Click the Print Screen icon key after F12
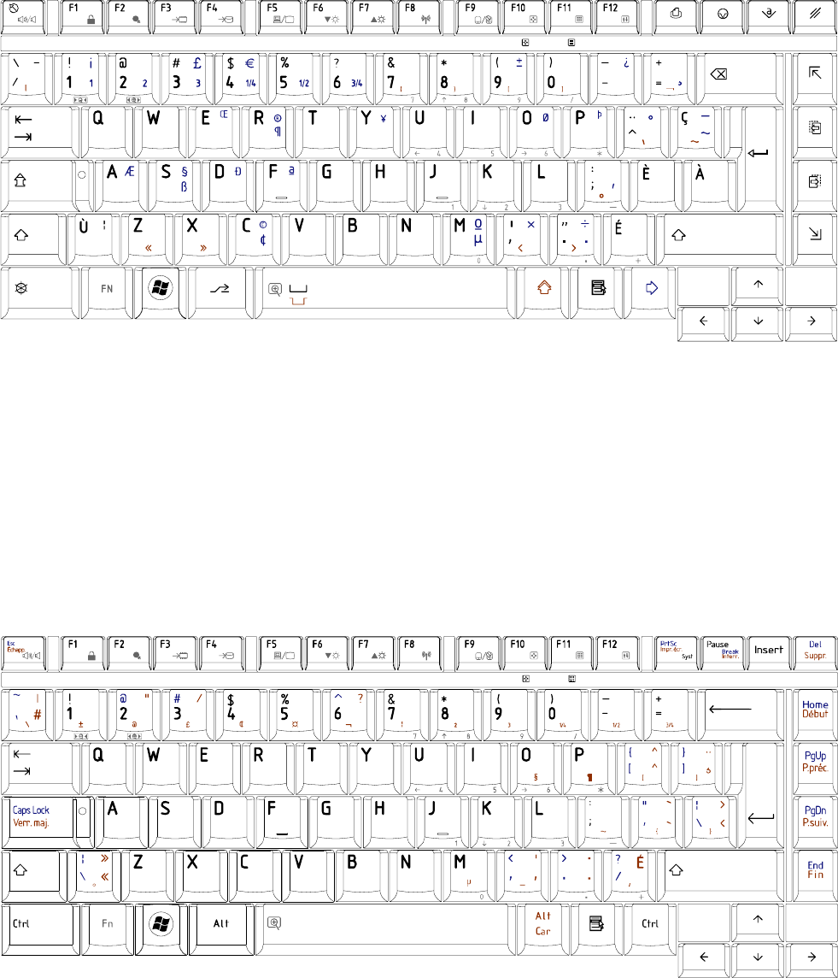 (676, 17)
